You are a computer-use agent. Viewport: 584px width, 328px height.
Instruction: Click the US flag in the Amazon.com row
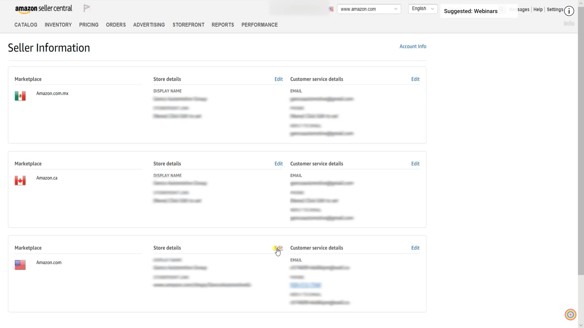tap(20, 265)
